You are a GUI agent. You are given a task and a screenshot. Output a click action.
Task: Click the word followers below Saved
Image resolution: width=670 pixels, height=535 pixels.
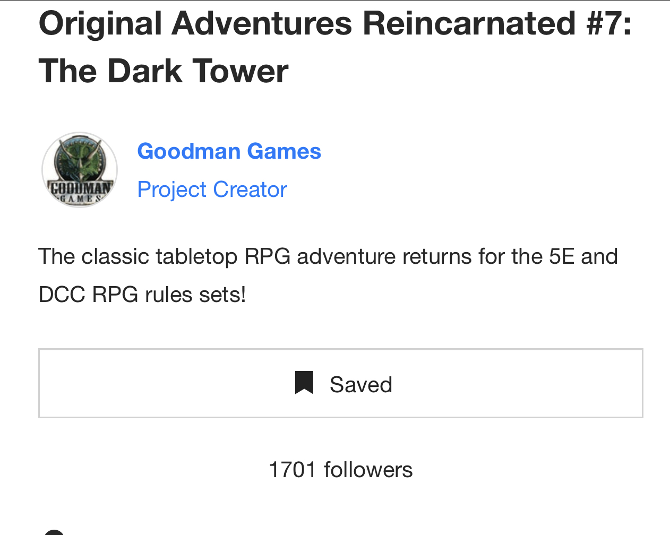[368, 470]
